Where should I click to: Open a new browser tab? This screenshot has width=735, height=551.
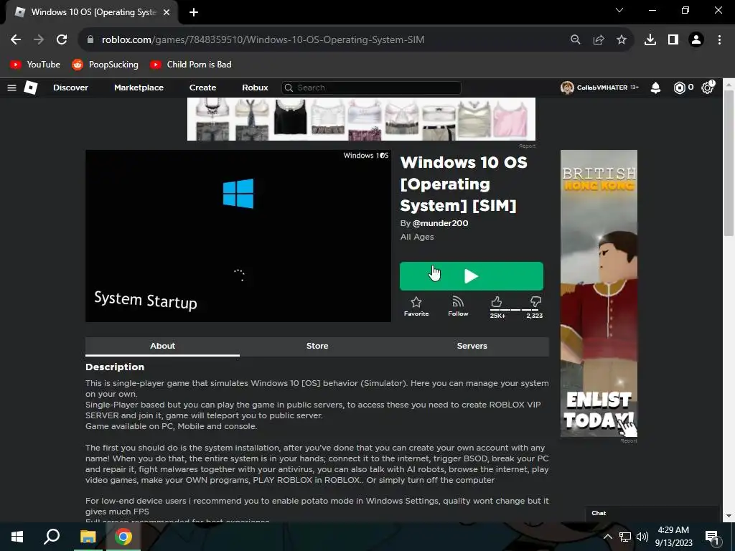point(194,12)
